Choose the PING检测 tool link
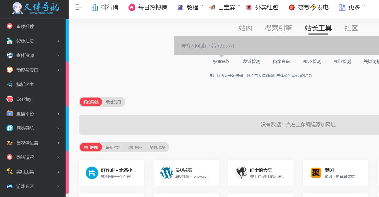The width and height of the screenshot is (379, 197). point(312,62)
